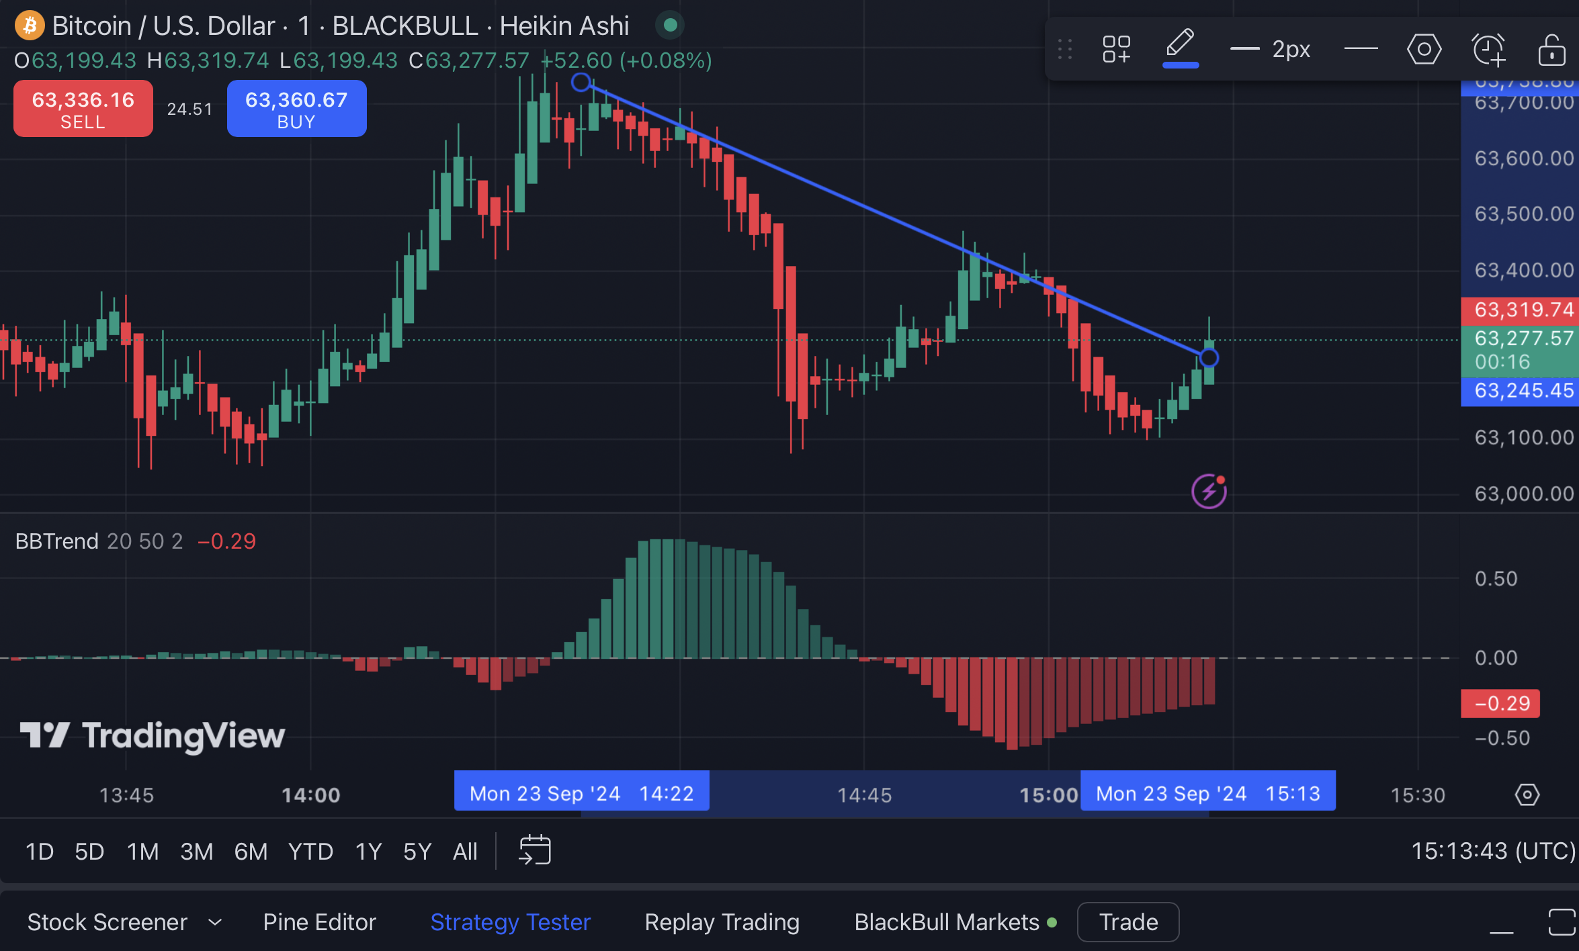The image size is (1579, 951).
Task: Select the All time range
Action: point(465,852)
